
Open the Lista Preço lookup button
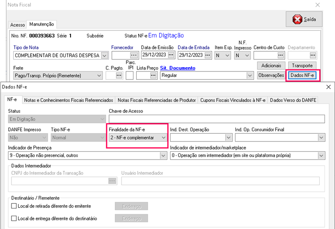click(x=153, y=75)
